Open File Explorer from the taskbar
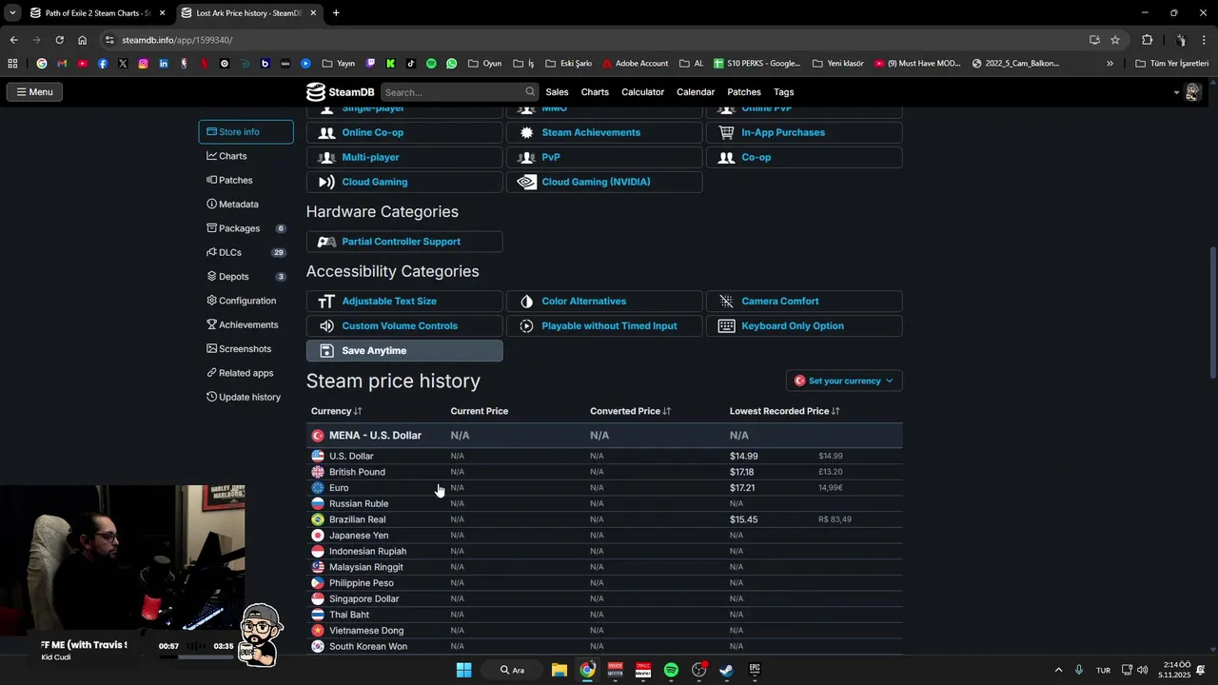This screenshot has height=685, width=1218. coord(560,670)
